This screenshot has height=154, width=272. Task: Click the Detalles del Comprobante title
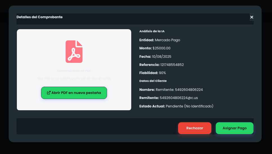point(40,17)
